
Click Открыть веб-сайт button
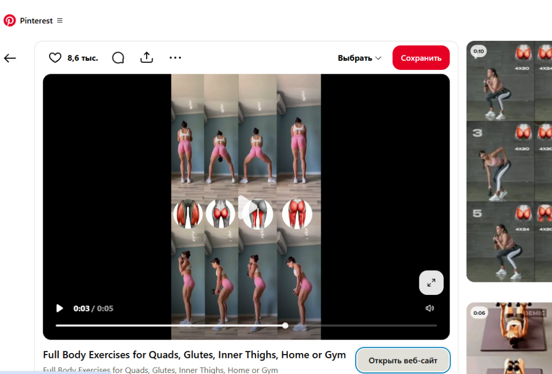[x=403, y=361]
